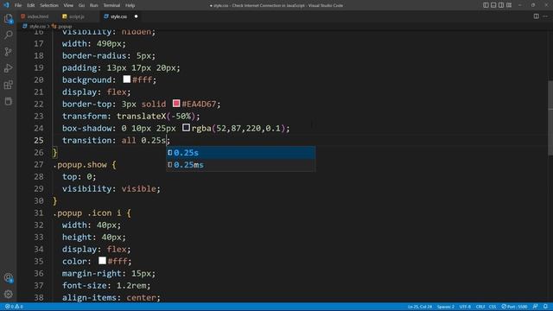Click the CRLF end-of-line status
Image resolution: width=553 pixels, height=311 pixels.
(480, 307)
